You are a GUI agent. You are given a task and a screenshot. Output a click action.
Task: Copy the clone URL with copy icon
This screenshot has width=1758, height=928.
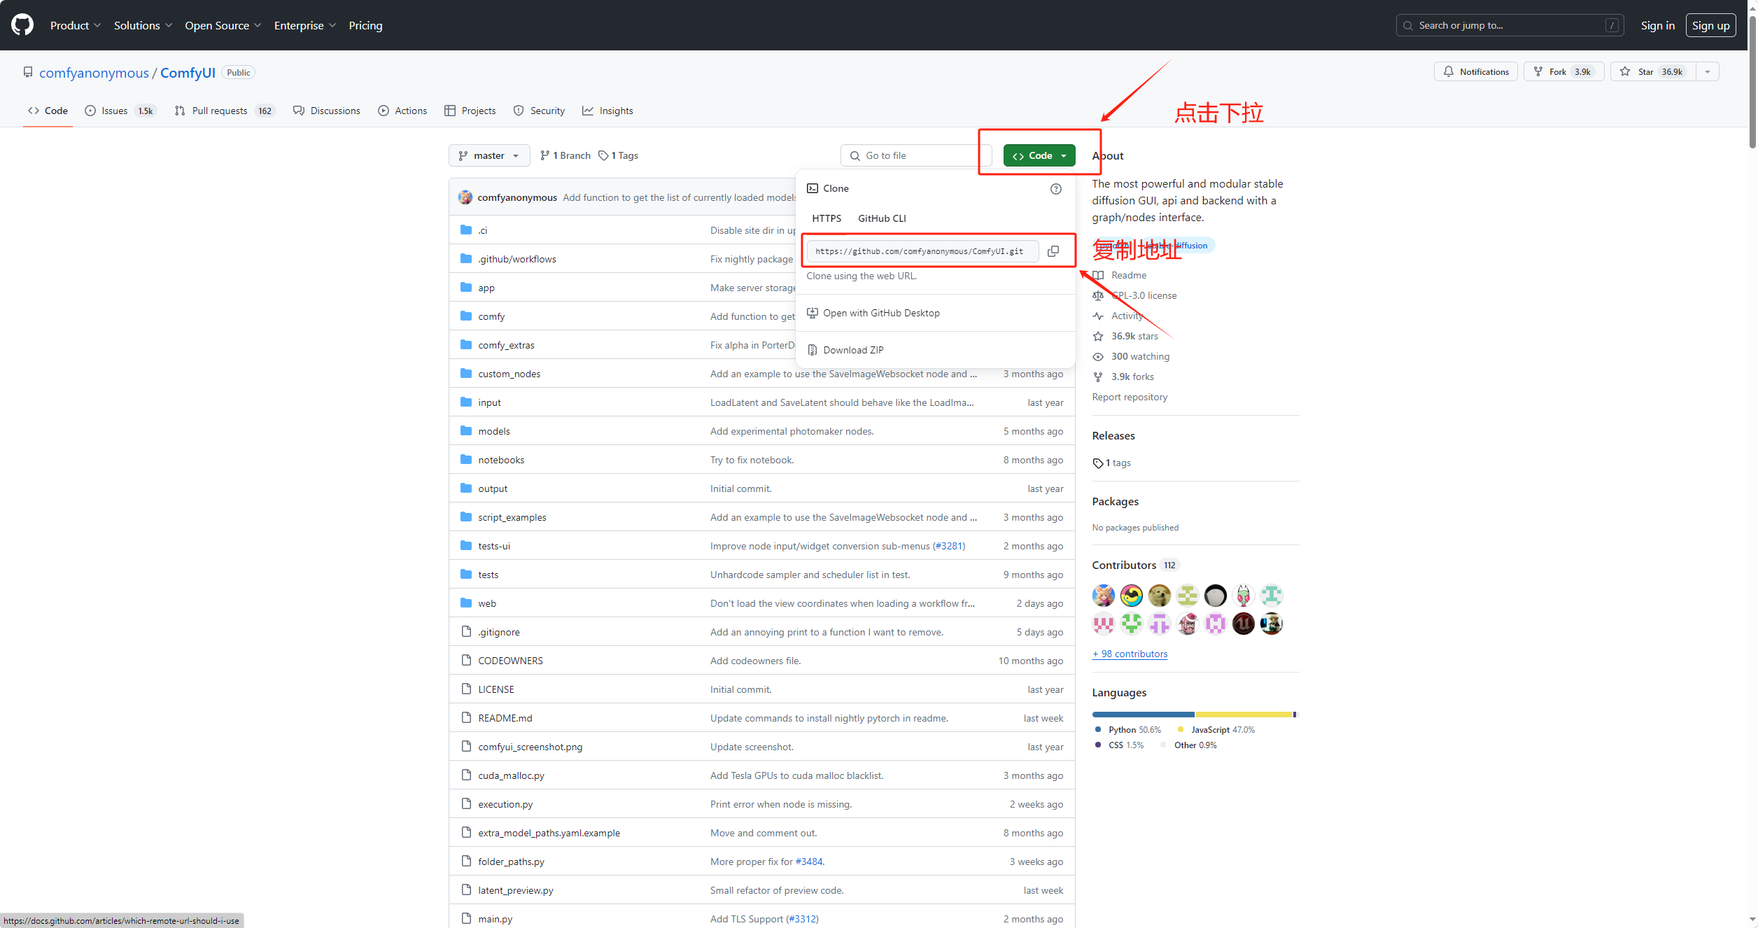(x=1053, y=251)
